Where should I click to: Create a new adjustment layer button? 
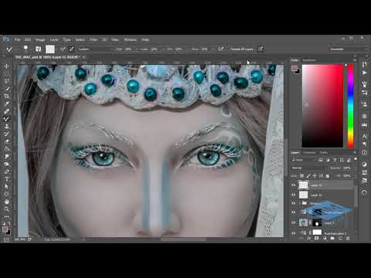pos(325,239)
